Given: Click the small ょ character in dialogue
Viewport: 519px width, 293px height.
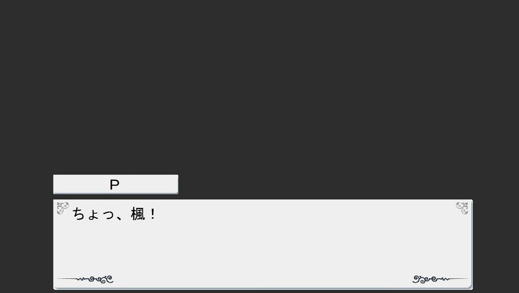Looking at the screenshot, I should click(94, 216).
